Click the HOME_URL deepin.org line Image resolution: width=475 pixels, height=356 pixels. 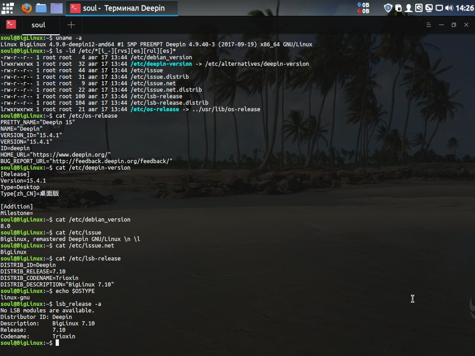[56, 155]
